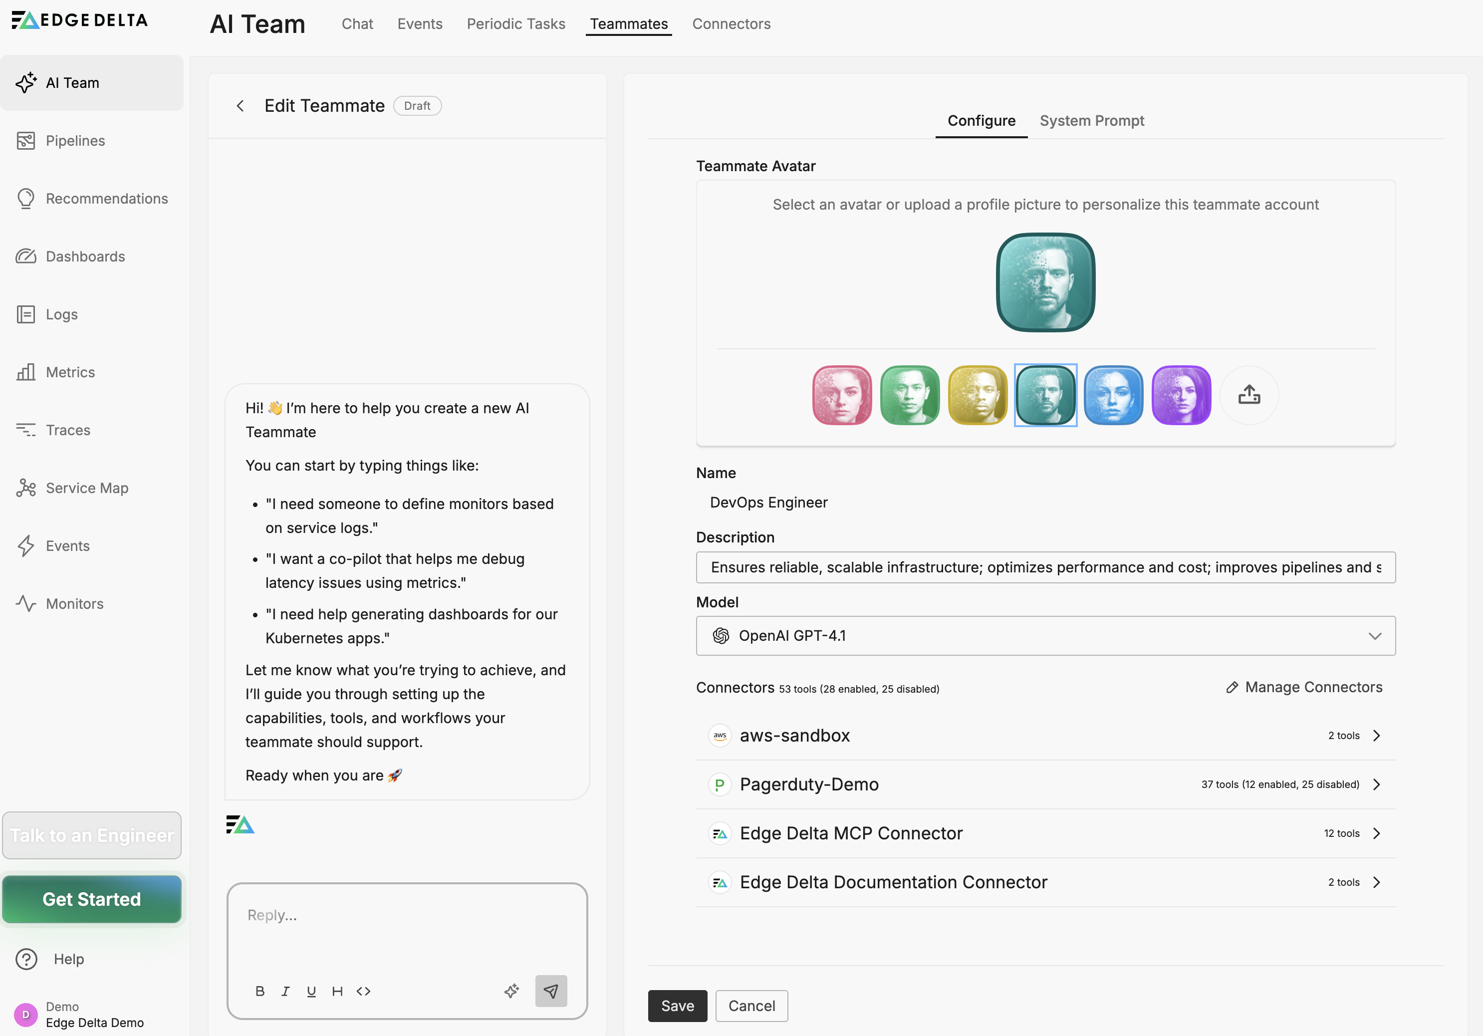Save the DevOps Engineer teammate
This screenshot has height=1036, width=1483.
point(677,1006)
